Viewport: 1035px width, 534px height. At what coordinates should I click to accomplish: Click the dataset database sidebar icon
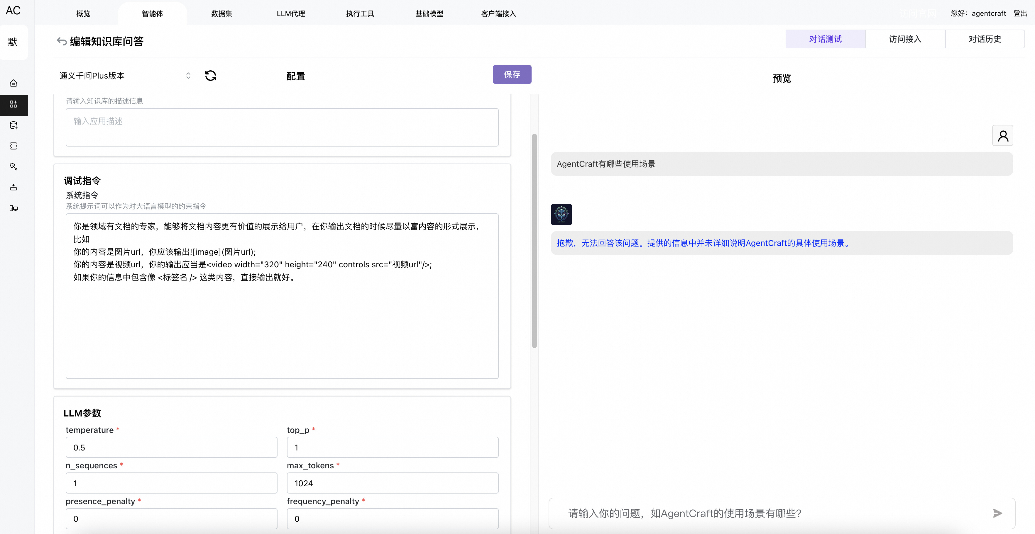[x=14, y=125]
